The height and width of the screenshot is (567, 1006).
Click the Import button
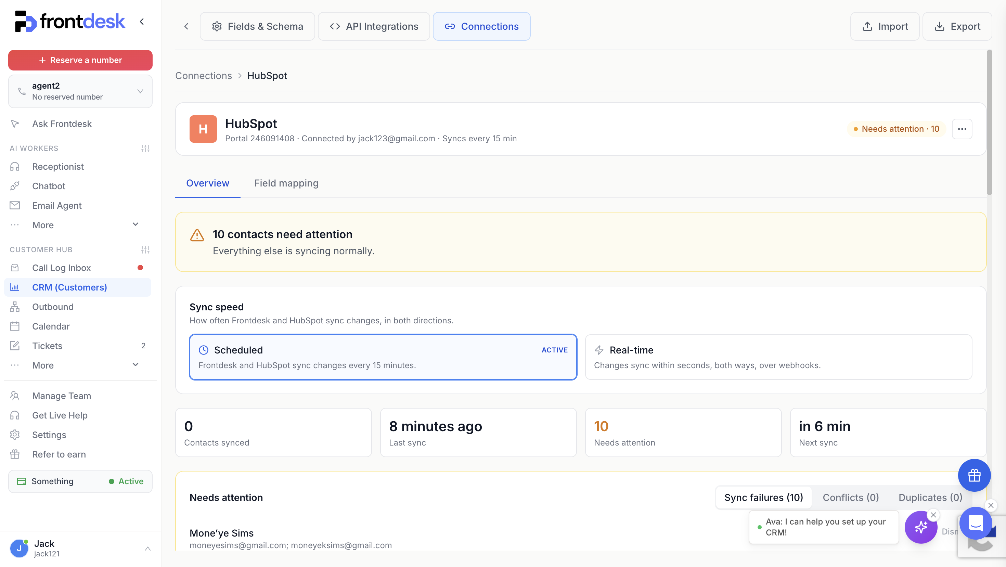coord(885,26)
